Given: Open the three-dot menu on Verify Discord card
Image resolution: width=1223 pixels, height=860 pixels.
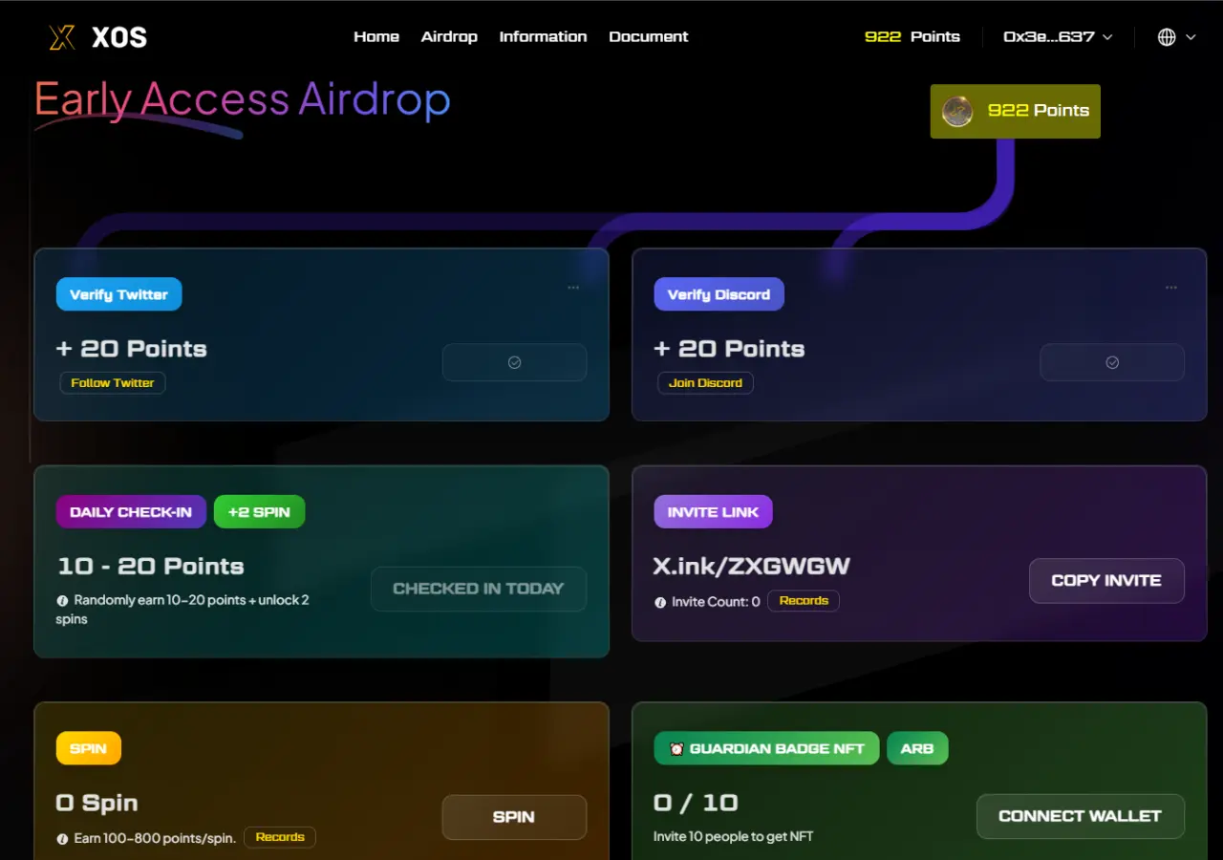Looking at the screenshot, I should click(x=1171, y=288).
